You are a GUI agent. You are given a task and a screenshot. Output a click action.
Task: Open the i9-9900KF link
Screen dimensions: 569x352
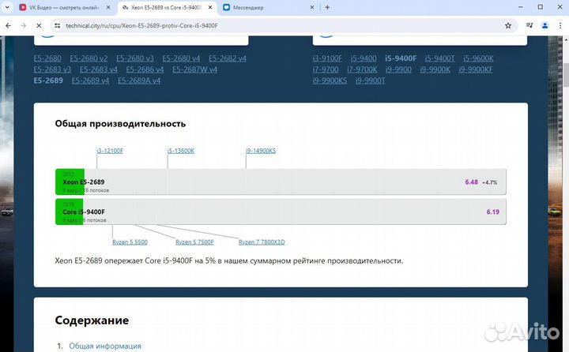click(x=476, y=69)
